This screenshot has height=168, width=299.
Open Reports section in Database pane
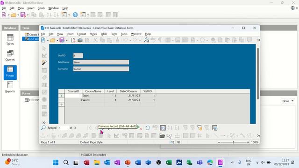10,87
